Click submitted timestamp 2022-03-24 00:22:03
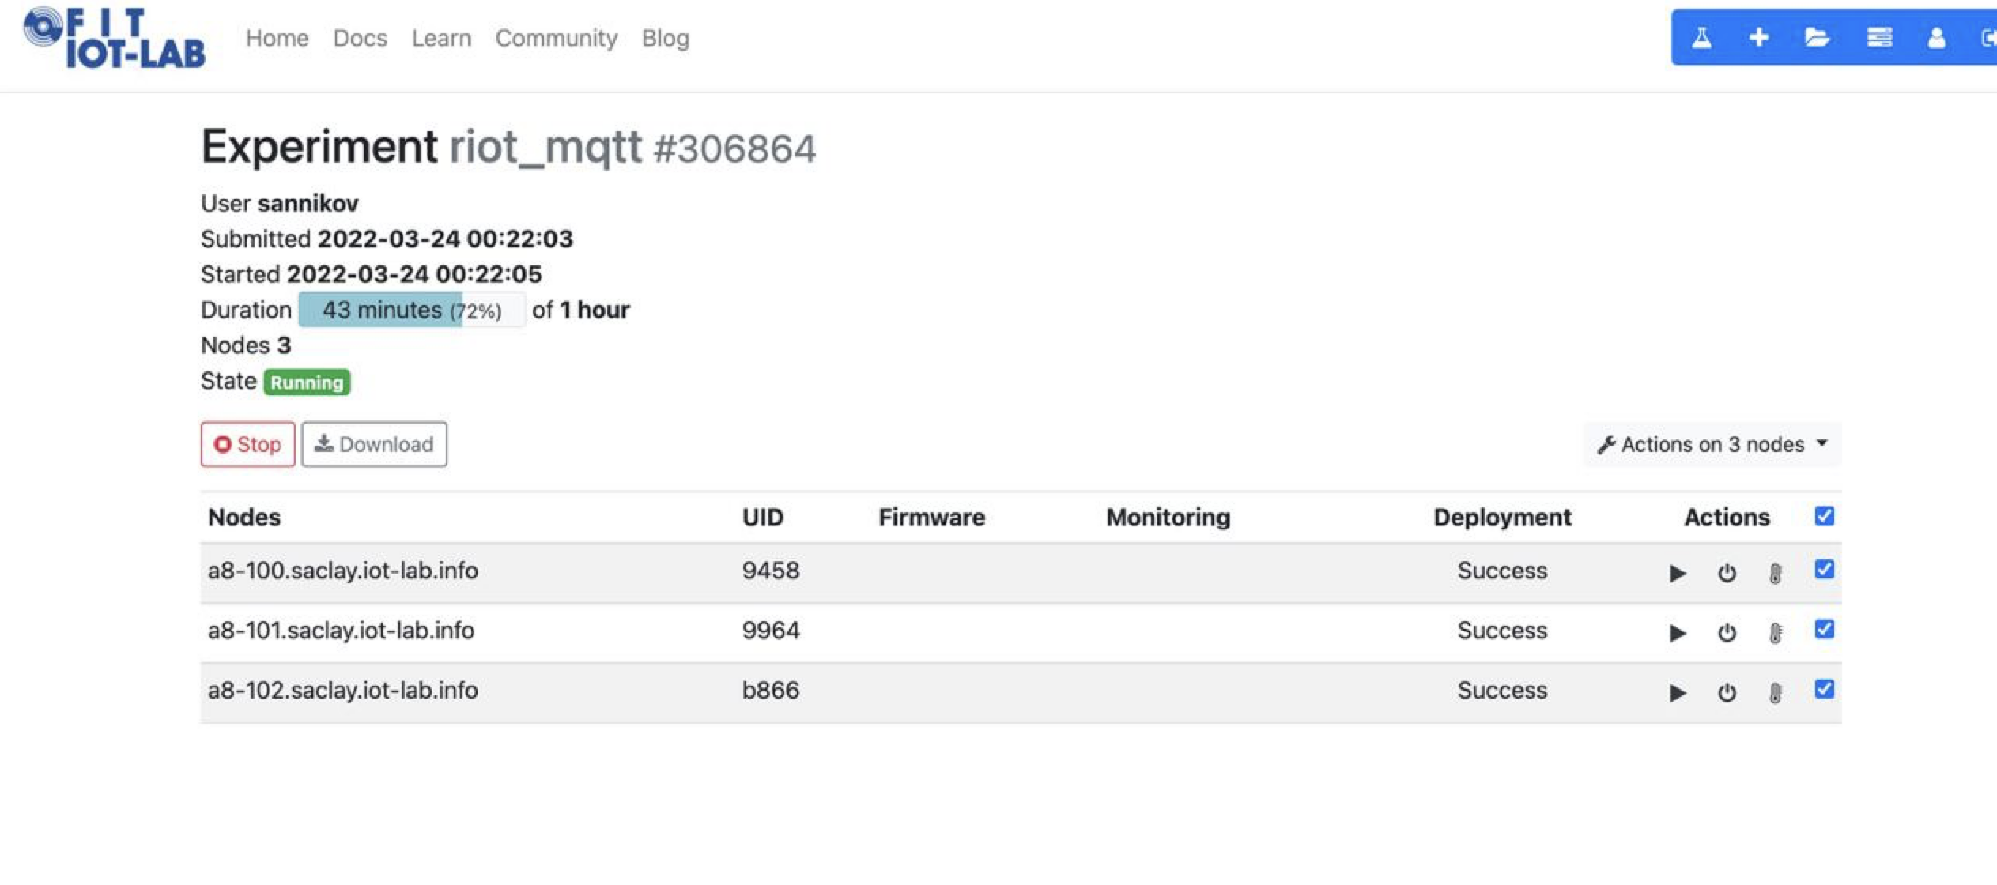 click(x=445, y=239)
